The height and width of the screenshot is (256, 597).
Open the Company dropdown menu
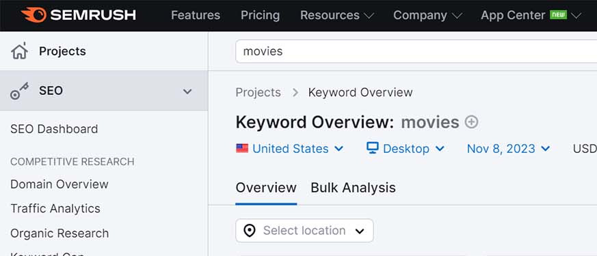point(427,15)
